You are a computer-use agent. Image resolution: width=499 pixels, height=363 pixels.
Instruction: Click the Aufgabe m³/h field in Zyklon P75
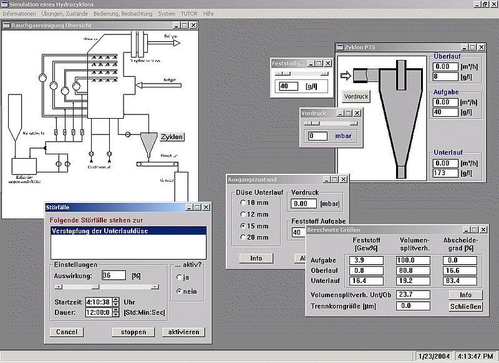pyautogui.click(x=445, y=102)
